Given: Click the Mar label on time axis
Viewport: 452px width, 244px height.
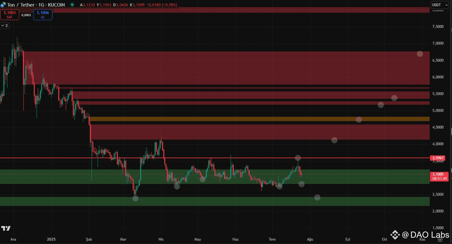Looking at the screenshot, I should click(x=123, y=239).
